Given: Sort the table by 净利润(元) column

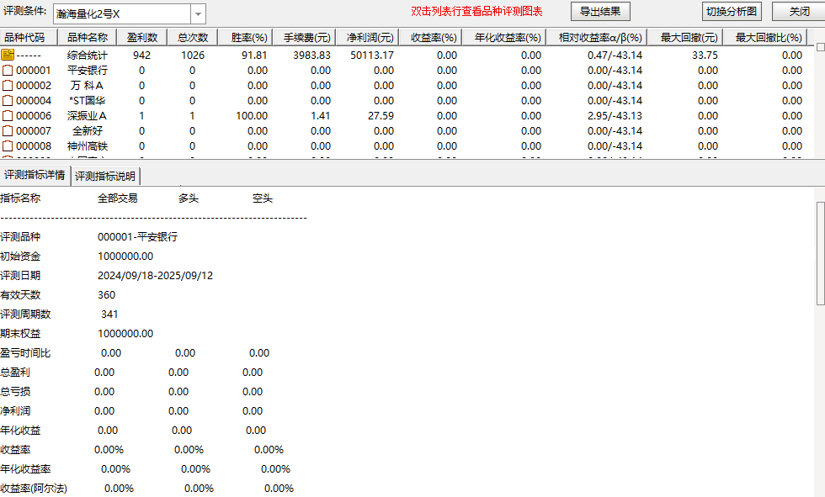Looking at the screenshot, I should click(x=369, y=38).
